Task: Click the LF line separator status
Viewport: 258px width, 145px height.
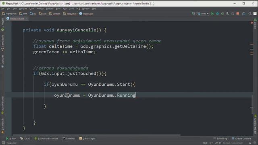Action: pos(211,143)
